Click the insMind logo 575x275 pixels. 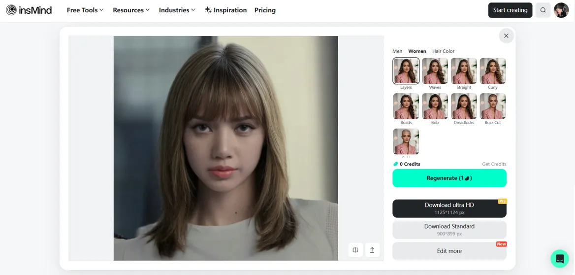29,10
